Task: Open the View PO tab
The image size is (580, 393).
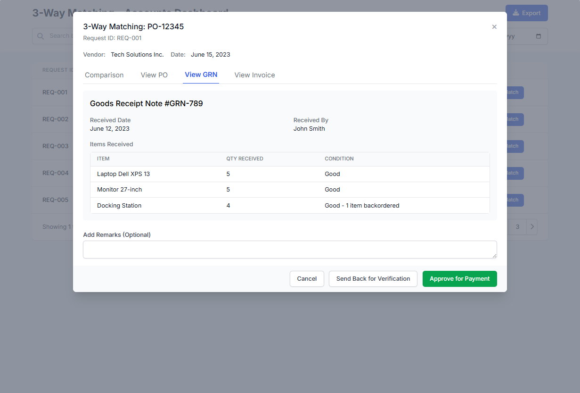Action: [x=154, y=75]
